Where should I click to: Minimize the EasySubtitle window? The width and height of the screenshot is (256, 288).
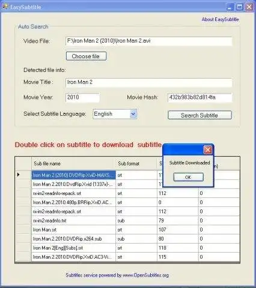point(230,7)
